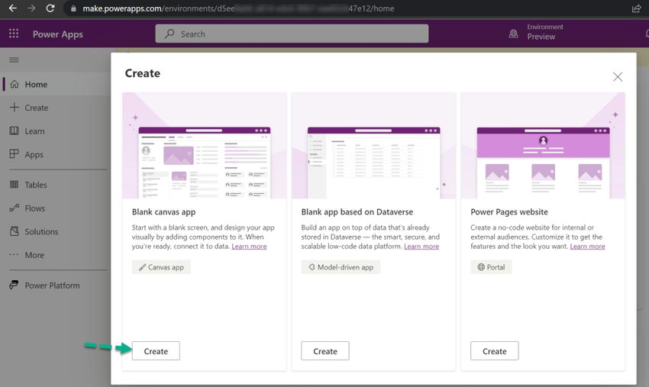Click the Blank app based on Dataverse heading

(x=357, y=212)
